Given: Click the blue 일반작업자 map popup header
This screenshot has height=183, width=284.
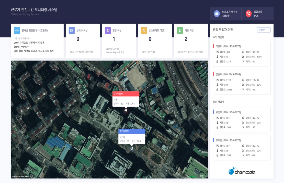Looking at the screenshot, I should [132, 131].
